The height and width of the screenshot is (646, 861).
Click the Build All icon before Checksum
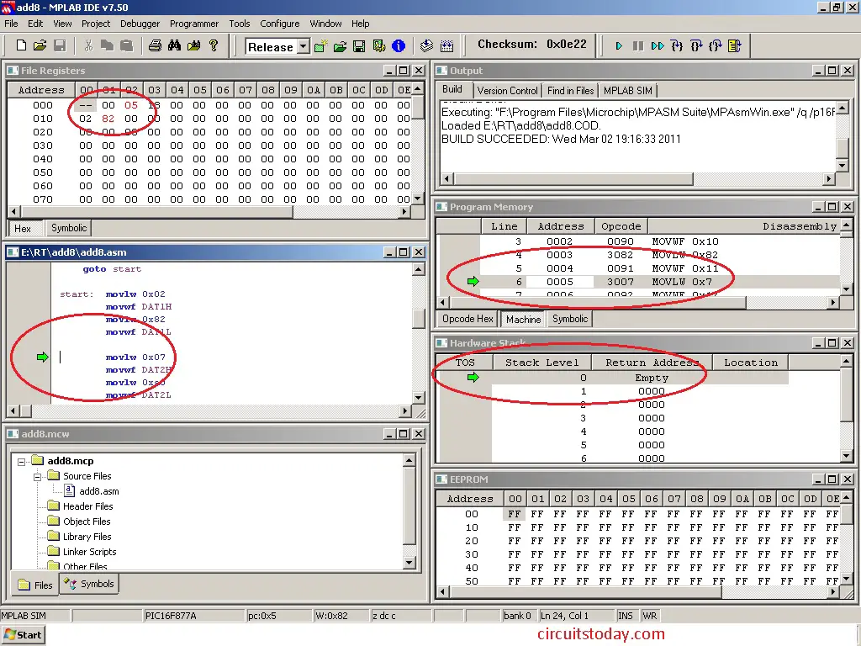coord(447,45)
